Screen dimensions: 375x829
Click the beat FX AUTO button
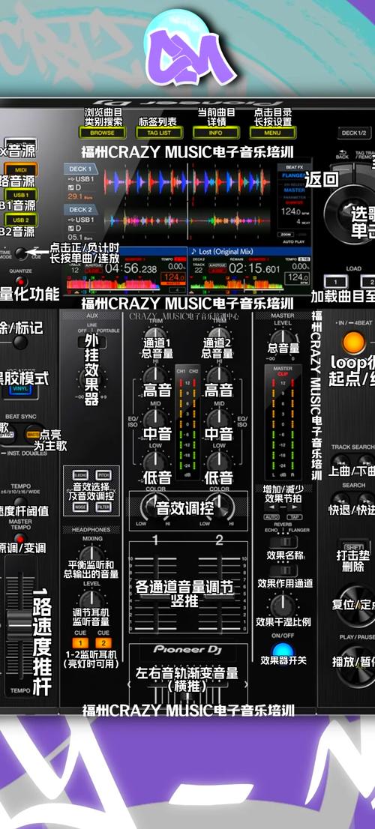pyautogui.click(x=271, y=516)
